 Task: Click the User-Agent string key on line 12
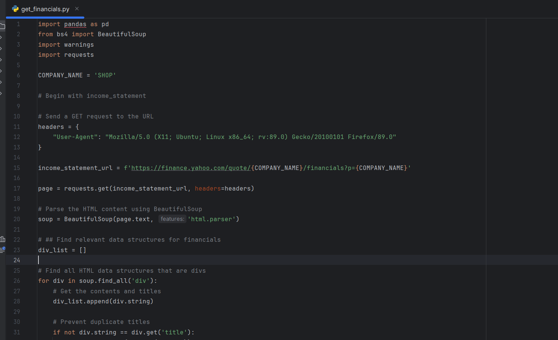click(75, 137)
